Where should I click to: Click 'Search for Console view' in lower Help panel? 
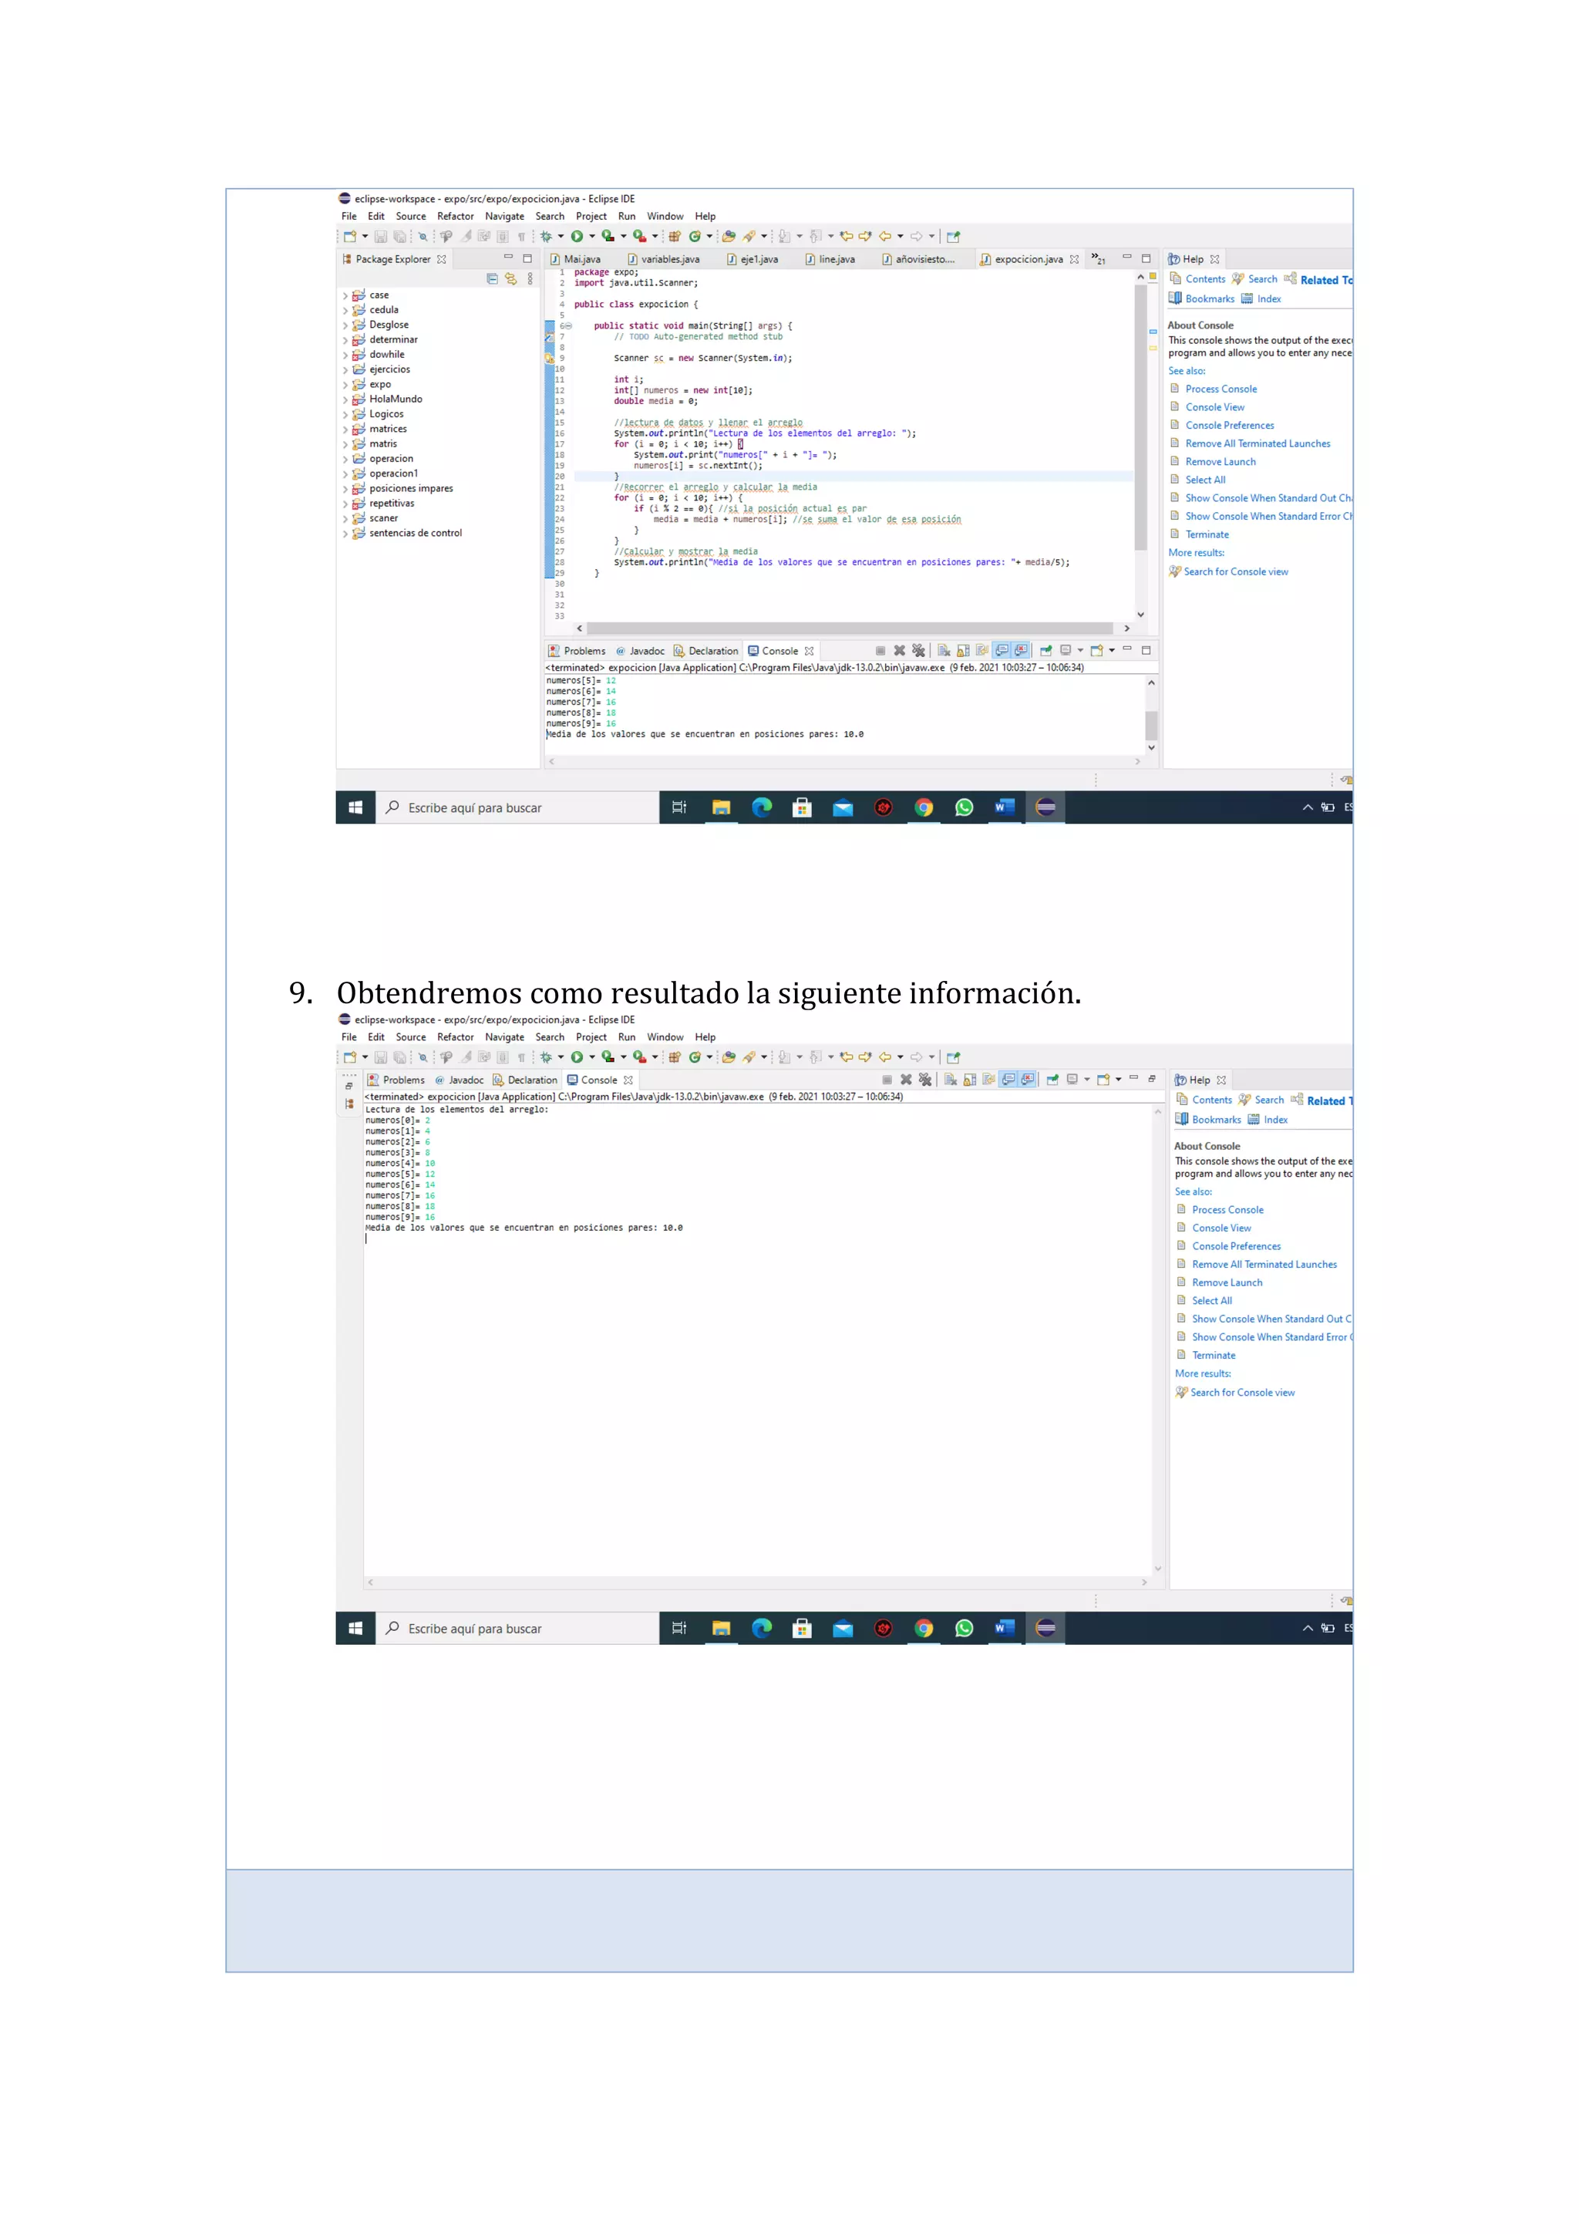point(1242,1393)
